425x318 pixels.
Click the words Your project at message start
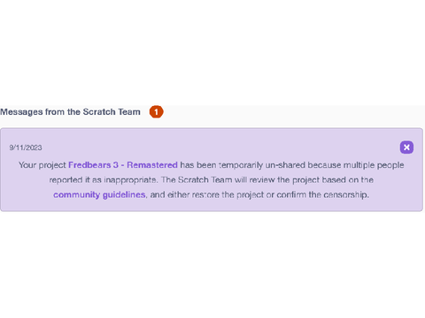[42, 165]
